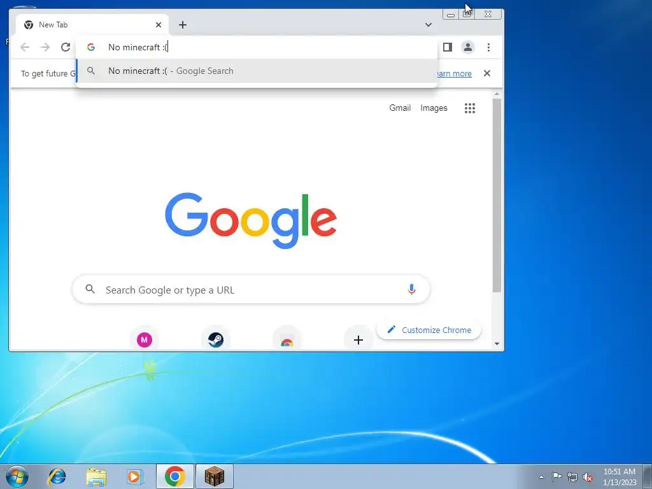The image size is (652, 489).
Task: Open the network tray icon
Action: pos(572,477)
